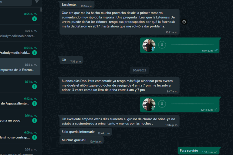Open the 8:05 p. m. chat with one unread
The height and width of the screenshot is (155, 233).
tap(20, 16)
